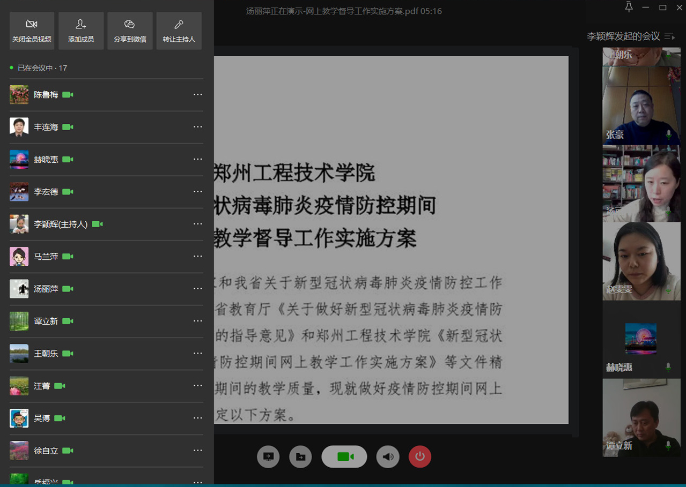This screenshot has height=487, width=686.
Task: Click 丰连海's profile photo avatar
Action: (19, 127)
